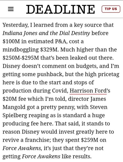Click the word Covid in the paragraph

[x=60, y=91]
